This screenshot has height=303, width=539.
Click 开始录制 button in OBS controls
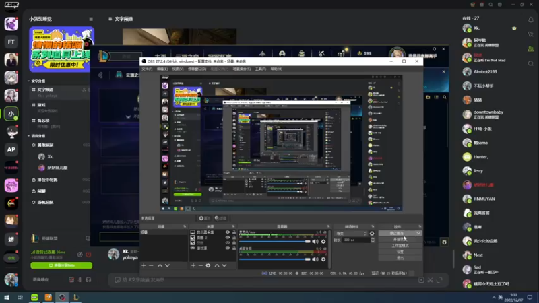click(400, 240)
